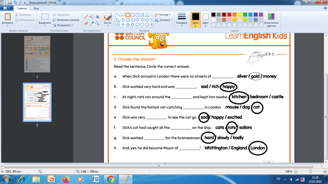
Task: Pick the red color swatch in palette
Action: [229, 15]
